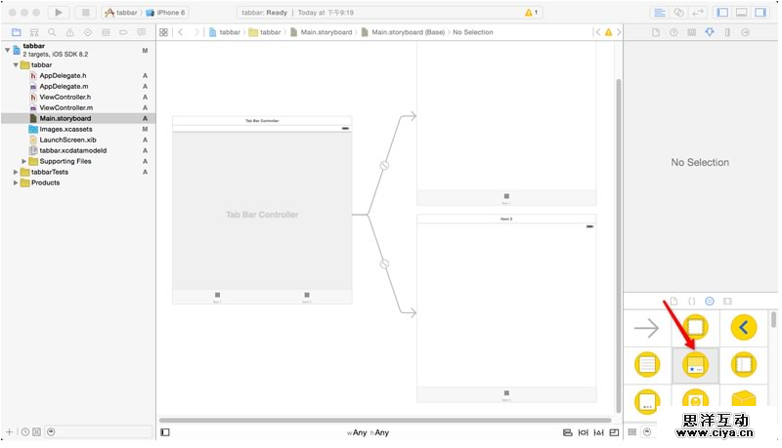Open the Pin constraints menu

tap(583, 432)
